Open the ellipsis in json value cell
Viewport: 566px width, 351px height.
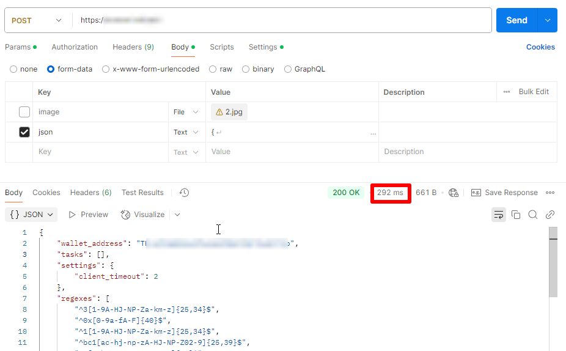click(373, 134)
